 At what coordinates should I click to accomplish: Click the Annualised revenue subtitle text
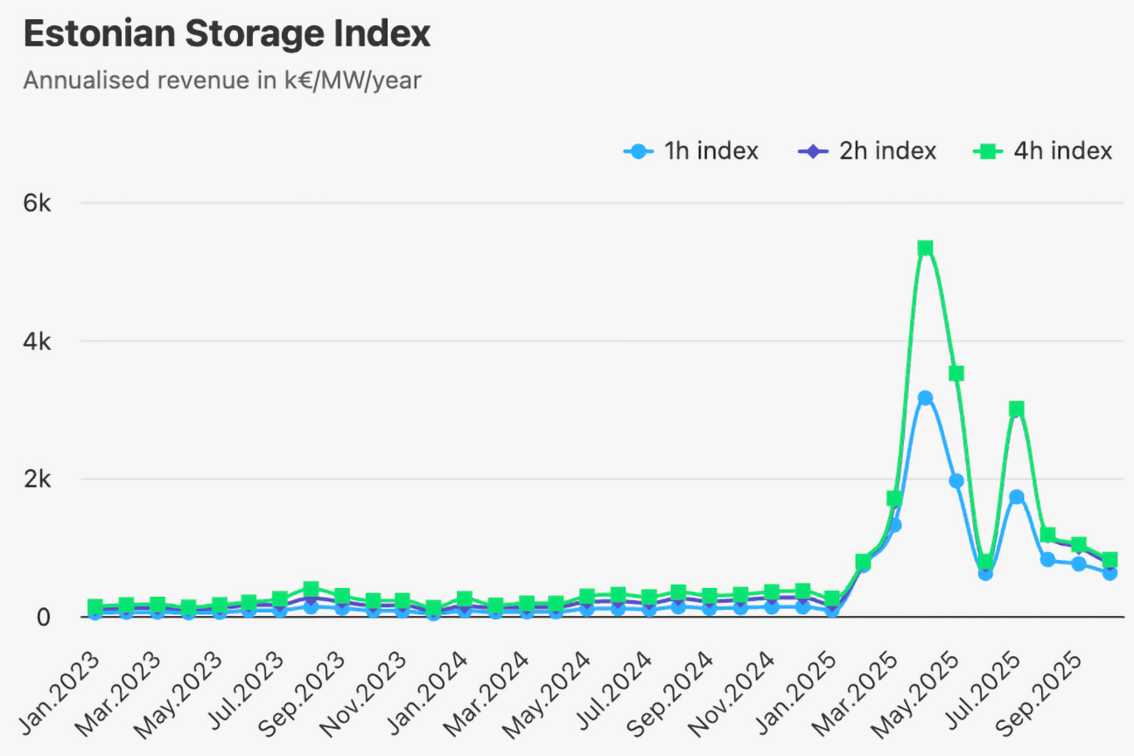point(222,80)
